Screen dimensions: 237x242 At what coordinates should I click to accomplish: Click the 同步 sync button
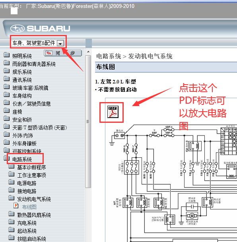click(63, 53)
